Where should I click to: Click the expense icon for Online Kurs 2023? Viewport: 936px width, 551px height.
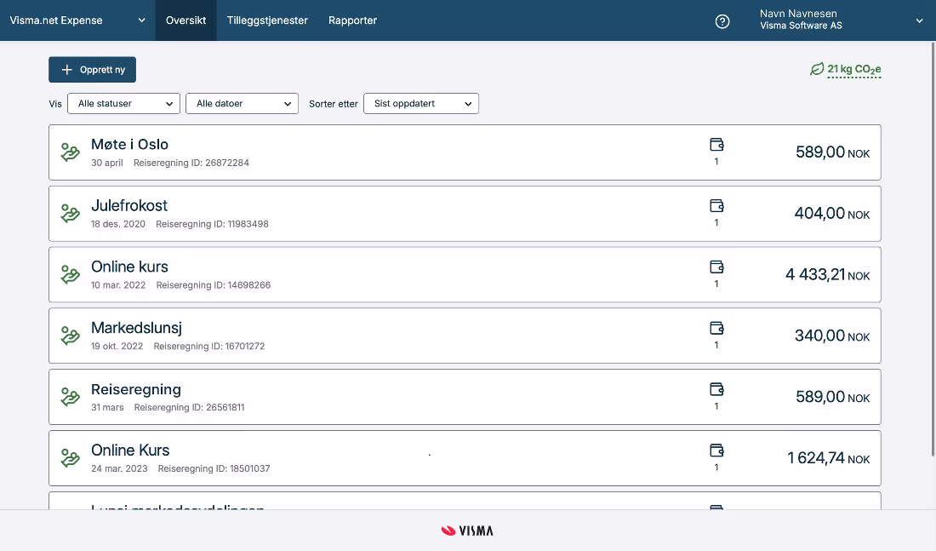coord(70,458)
